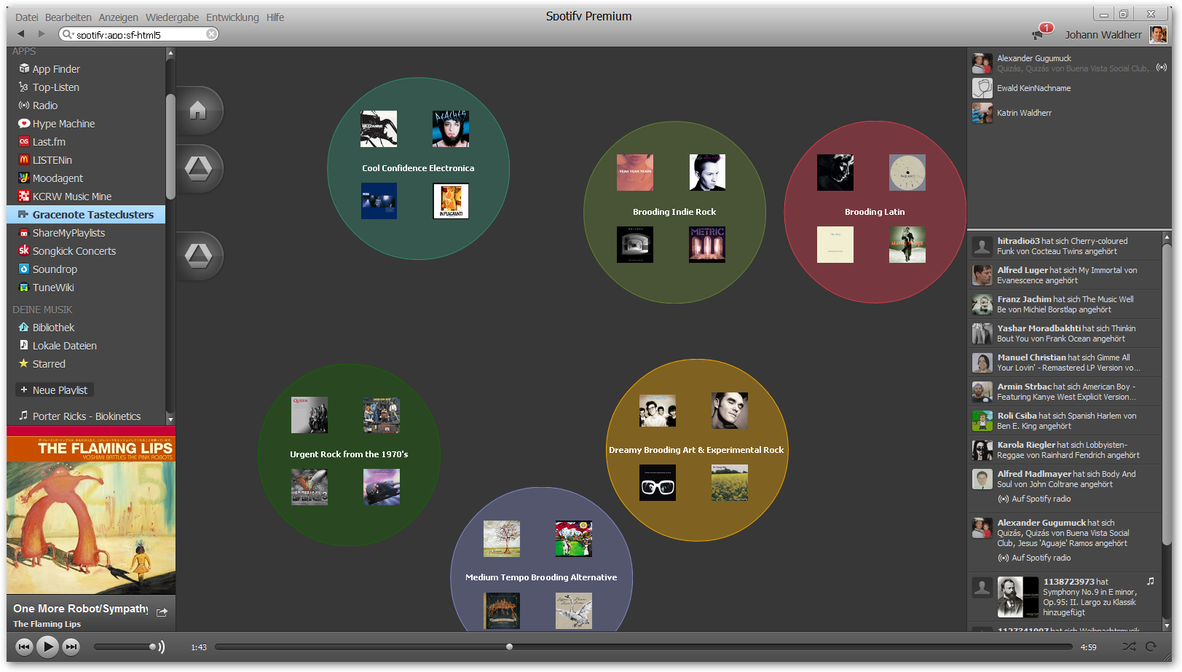Open App Finder in the sidebar
Viewport: 1182px width, 672px height.
click(x=86, y=69)
